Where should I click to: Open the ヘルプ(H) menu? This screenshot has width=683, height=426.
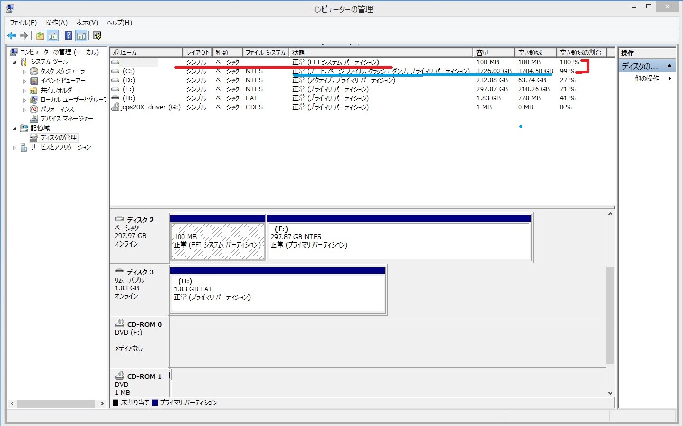click(x=119, y=23)
